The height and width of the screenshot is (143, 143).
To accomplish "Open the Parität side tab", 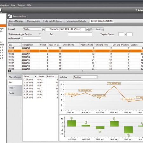I will point(15,93).
